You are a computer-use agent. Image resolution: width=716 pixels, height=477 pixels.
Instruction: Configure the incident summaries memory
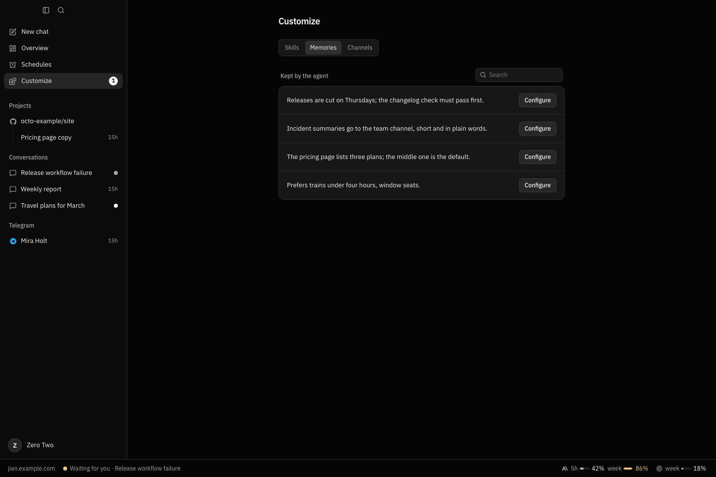[537, 129]
